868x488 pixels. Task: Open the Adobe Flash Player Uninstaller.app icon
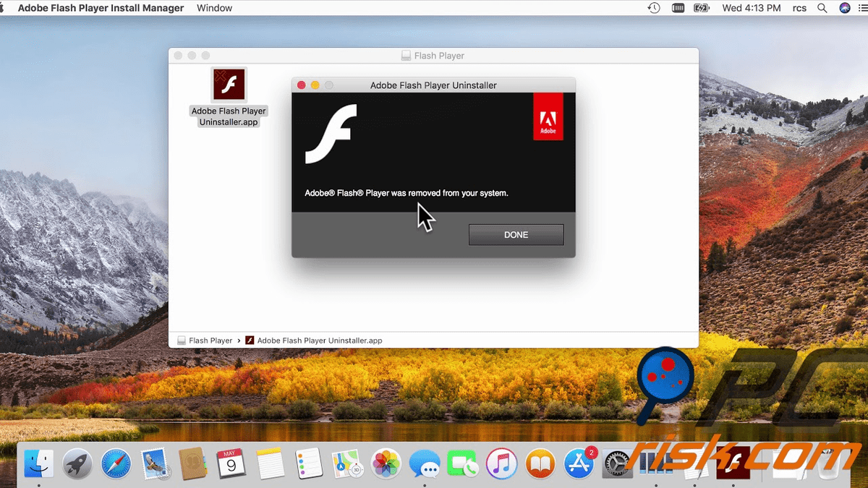[229, 84]
